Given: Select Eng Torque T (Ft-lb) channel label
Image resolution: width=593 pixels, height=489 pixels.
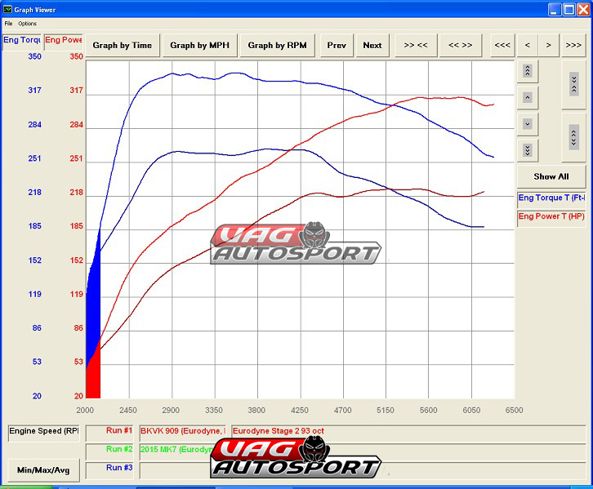Looking at the screenshot, I should pyautogui.click(x=551, y=198).
